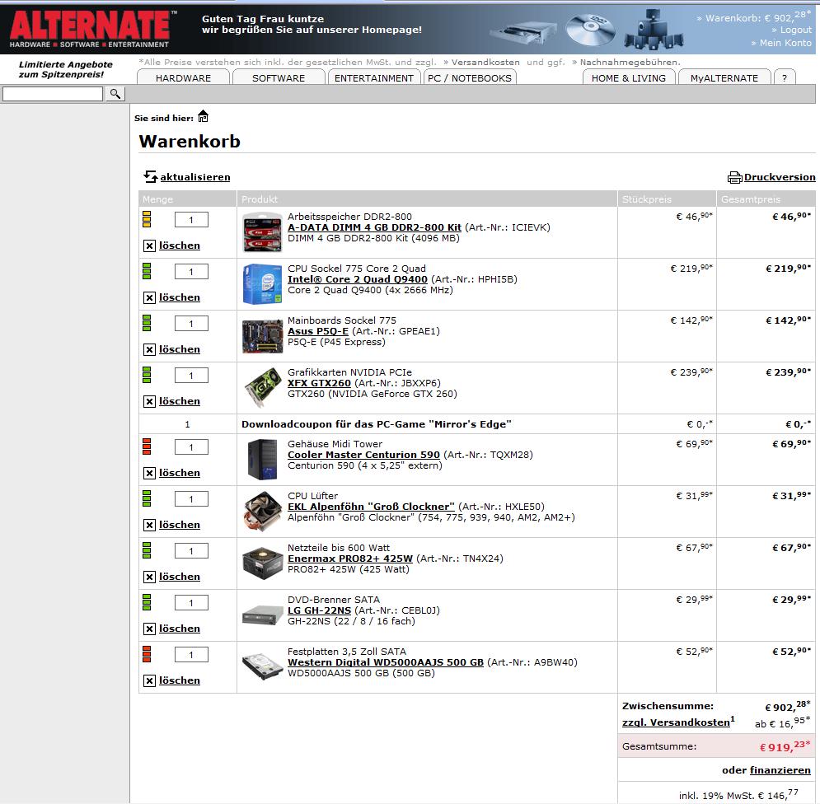This screenshot has height=804, width=820.
Task: Open Intel Core 2 Quad Q9400 product link
Action: [x=358, y=279]
